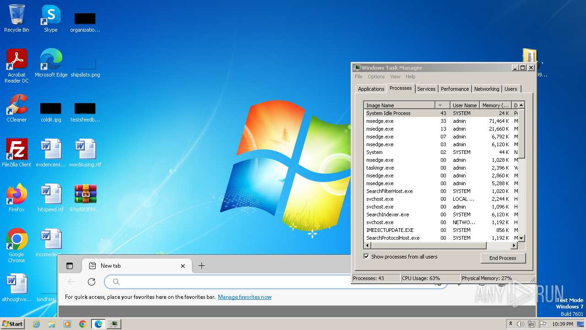Viewport: 586px width, 330px height.
Task: Select the evidencemi... document icon
Action: [51, 153]
